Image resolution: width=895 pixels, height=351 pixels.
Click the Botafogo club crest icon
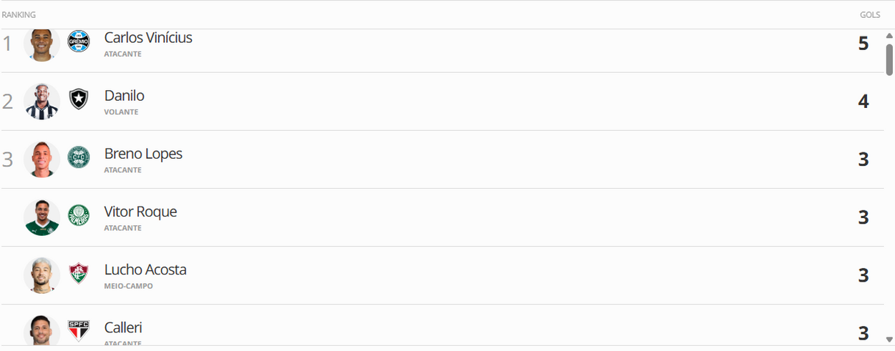coord(78,99)
